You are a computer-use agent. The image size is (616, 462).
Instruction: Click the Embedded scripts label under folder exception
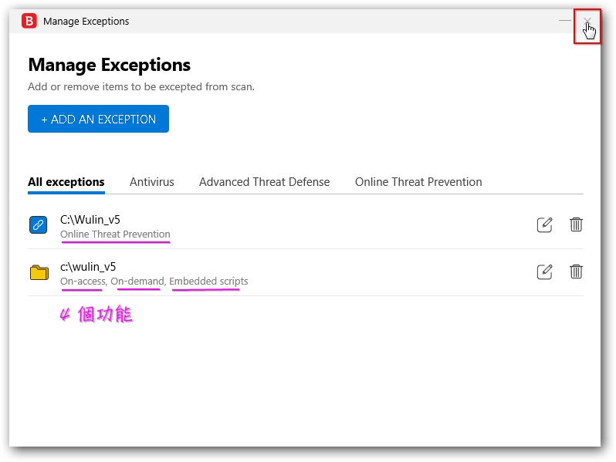tap(208, 282)
